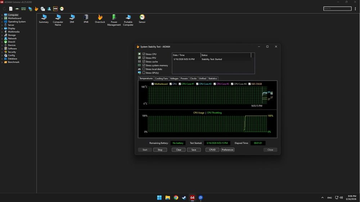Switch to the Clocks tab
360x202 pixels.
(x=193, y=78)
